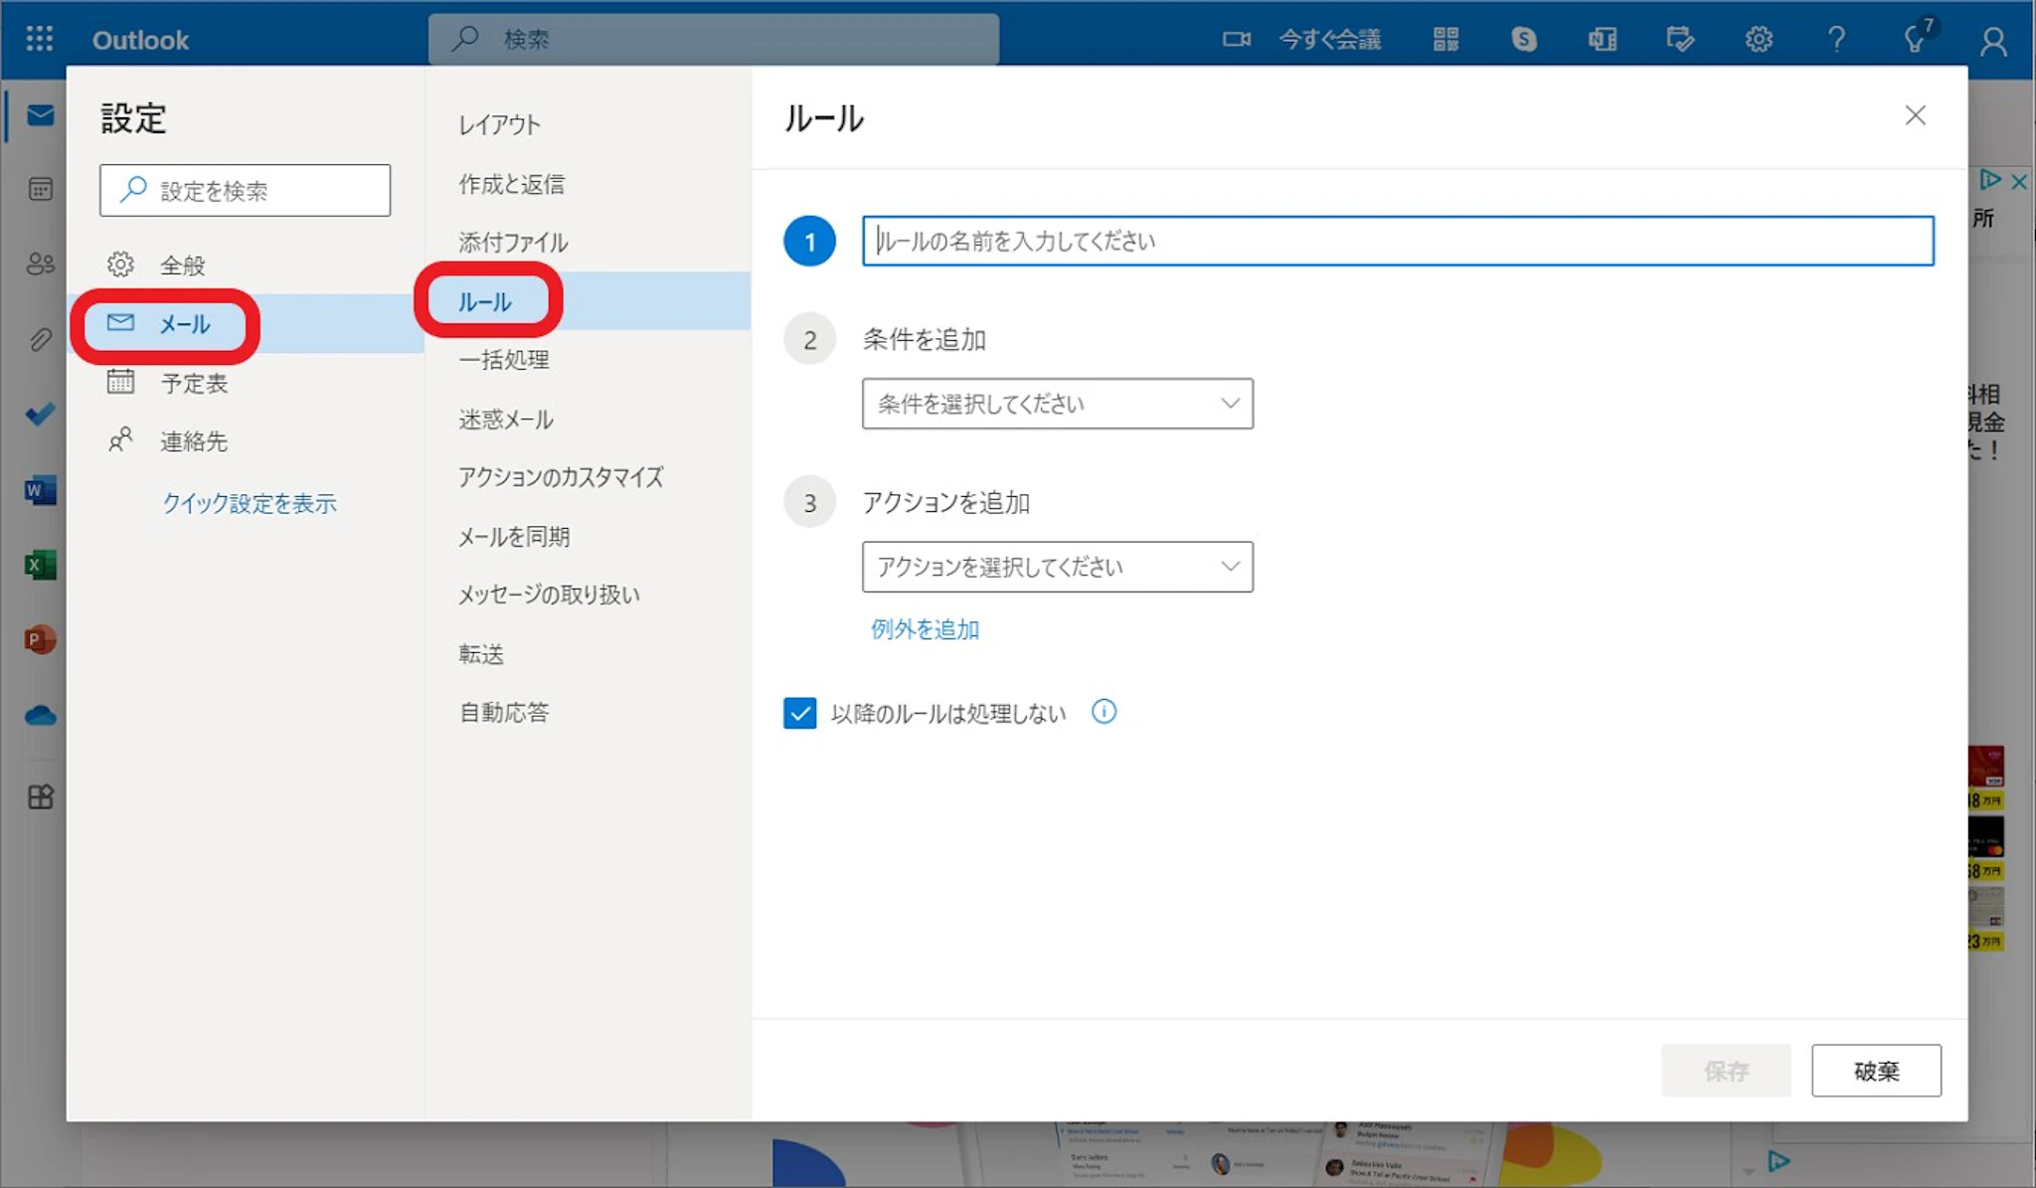Open PowerPoint from the left sidebar
The width and height of the screenshot is (2036, 1188).
pos(40,639)
